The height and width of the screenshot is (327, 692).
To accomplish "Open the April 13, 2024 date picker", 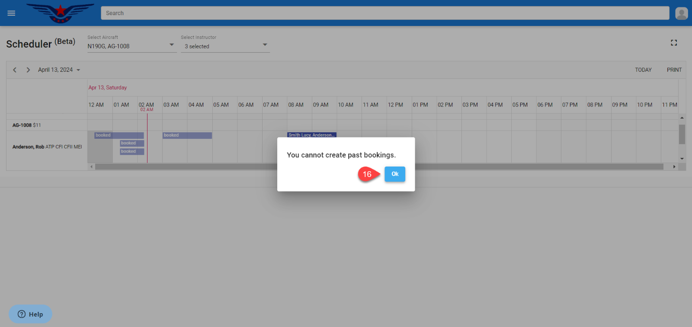I will (59, 70).
